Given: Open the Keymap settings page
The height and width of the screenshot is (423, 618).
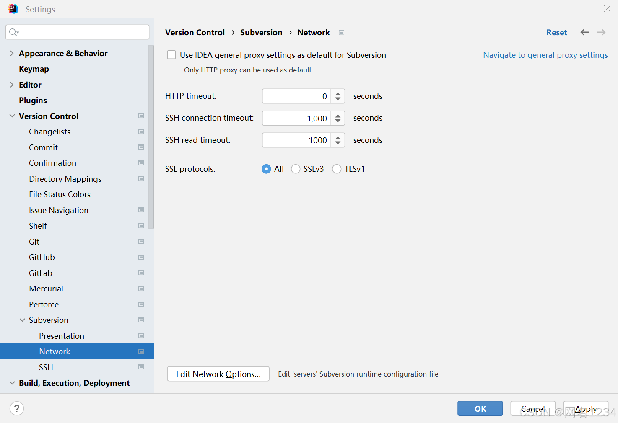Looking at the screenshot, I should tap(34, 69).
